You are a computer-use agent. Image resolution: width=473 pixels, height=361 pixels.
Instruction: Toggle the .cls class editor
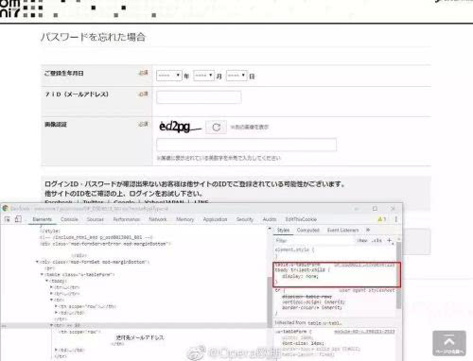pyautogui.click(x=377, y=241)
